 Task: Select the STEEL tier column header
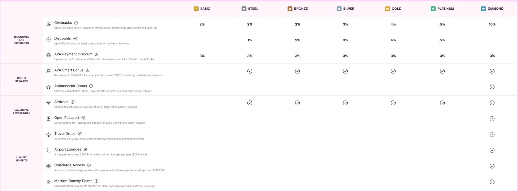(250, 9)
